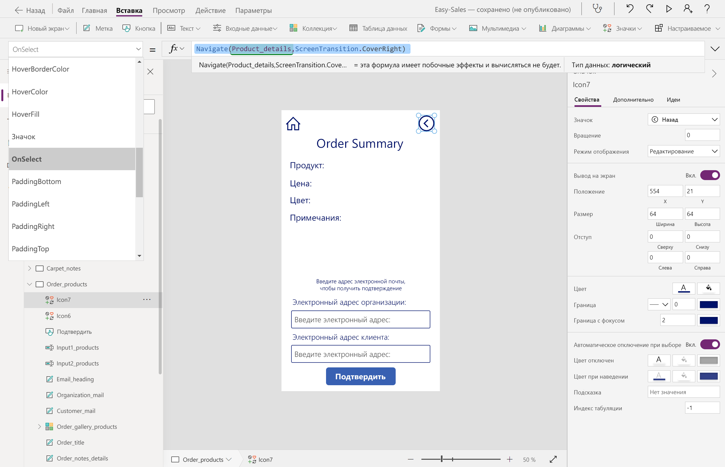Open the 'Режим отображения' dropdown
This screenshot has width=725, height=467.
click(x=683, y=151)
